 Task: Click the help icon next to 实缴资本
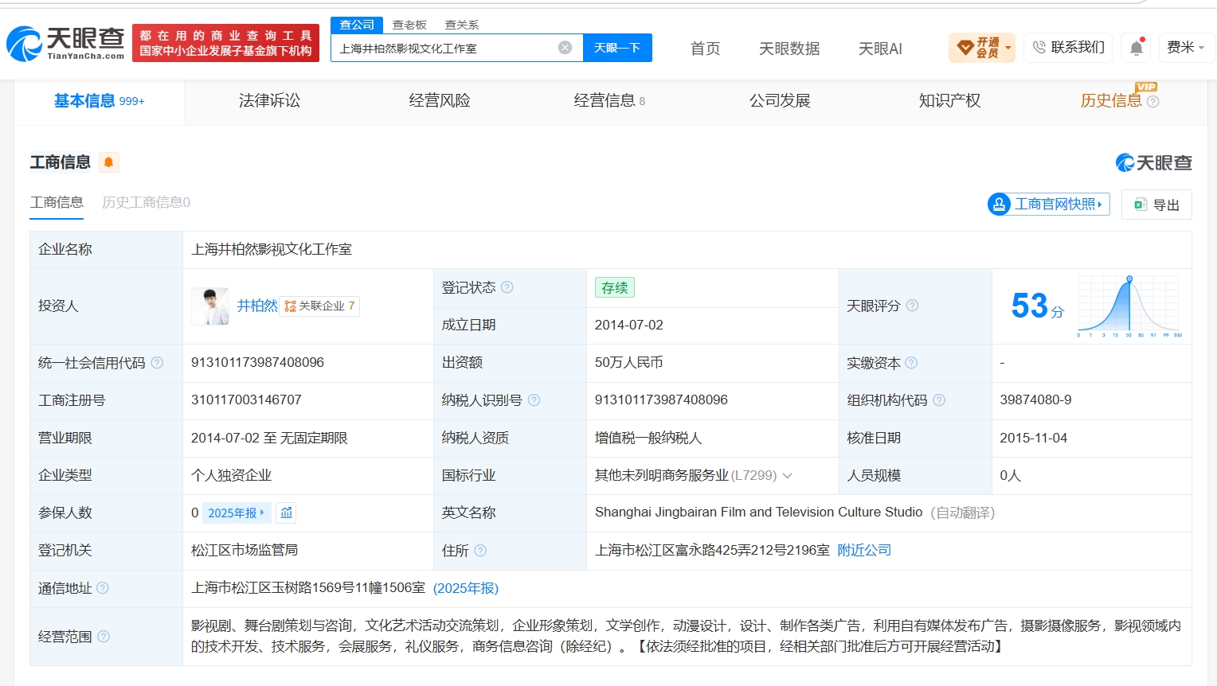pyautogui.click(x=911, y=363)
